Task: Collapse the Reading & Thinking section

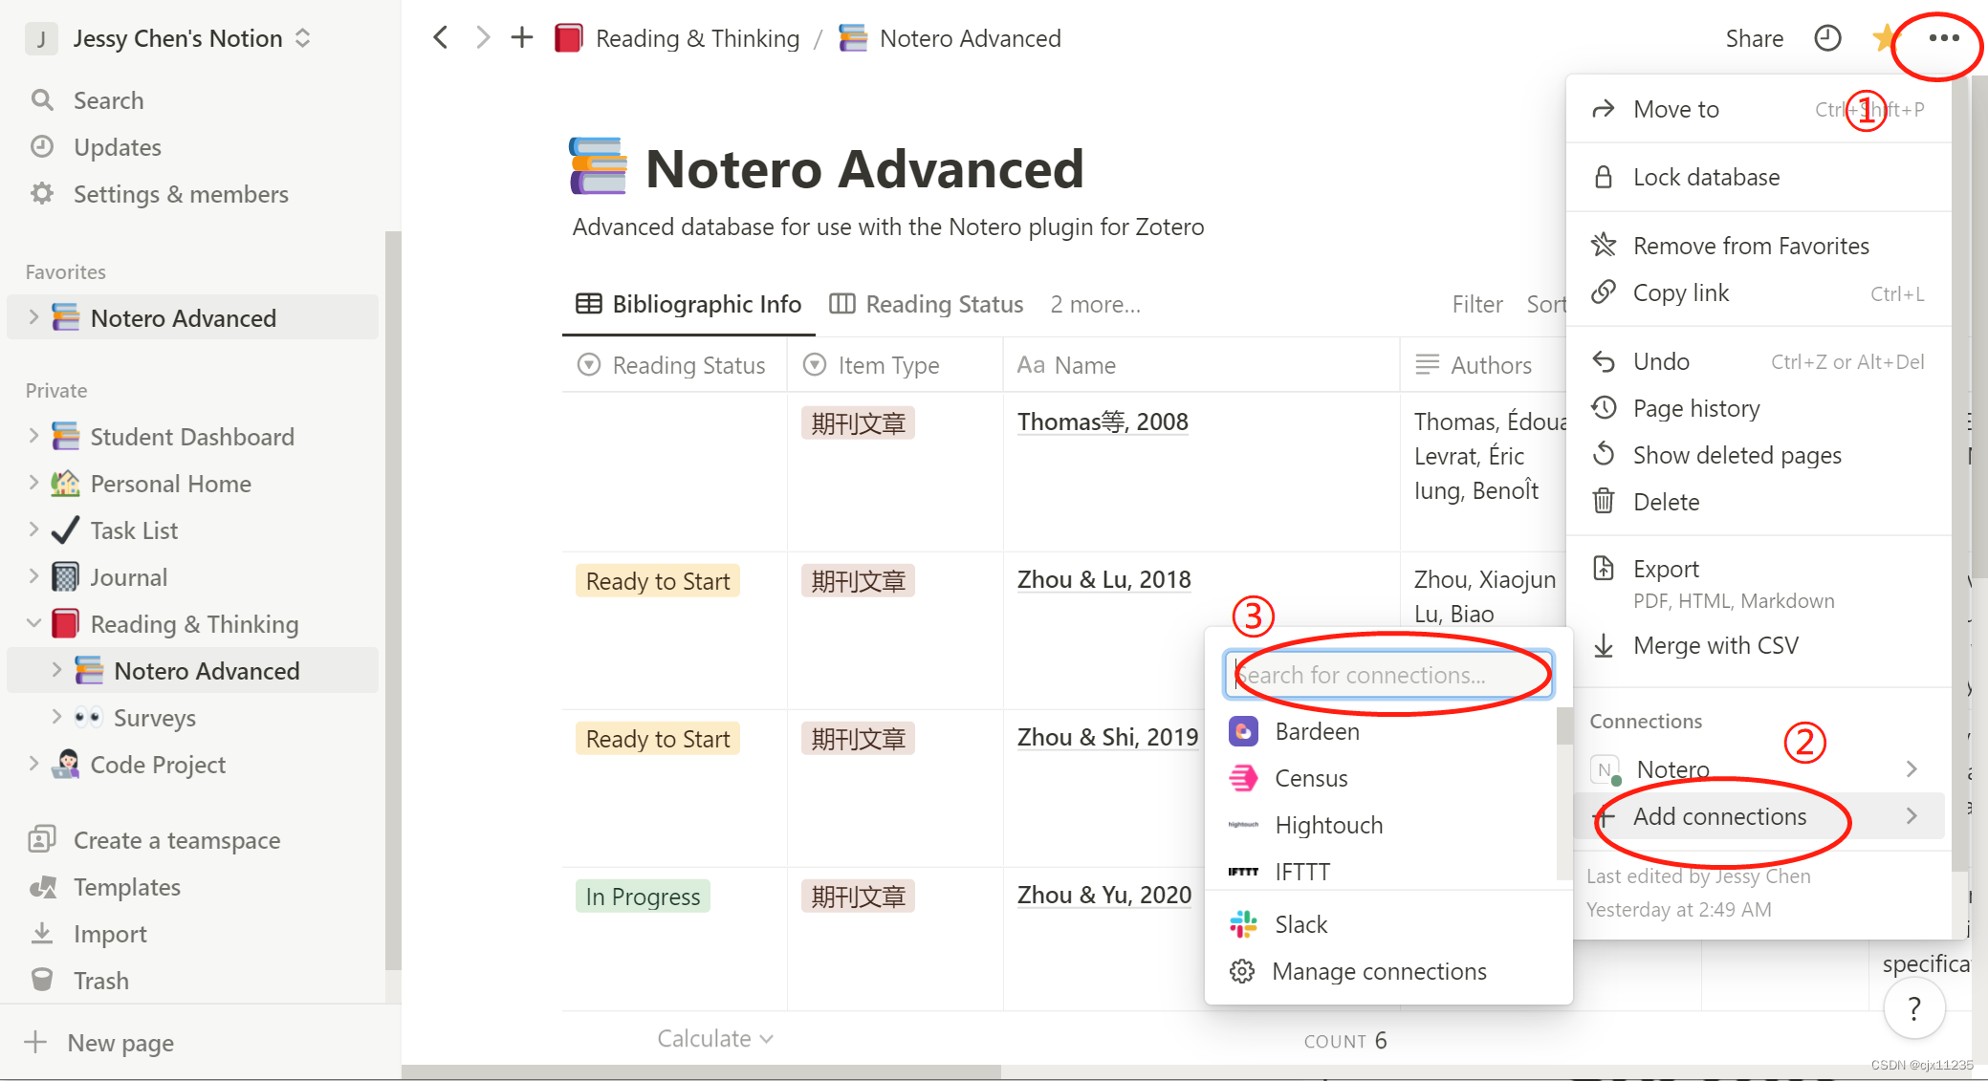Action: tap(34, 623)
